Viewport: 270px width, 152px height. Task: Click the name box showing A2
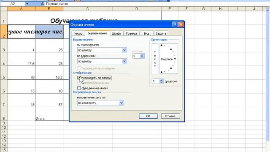(13, 4)
